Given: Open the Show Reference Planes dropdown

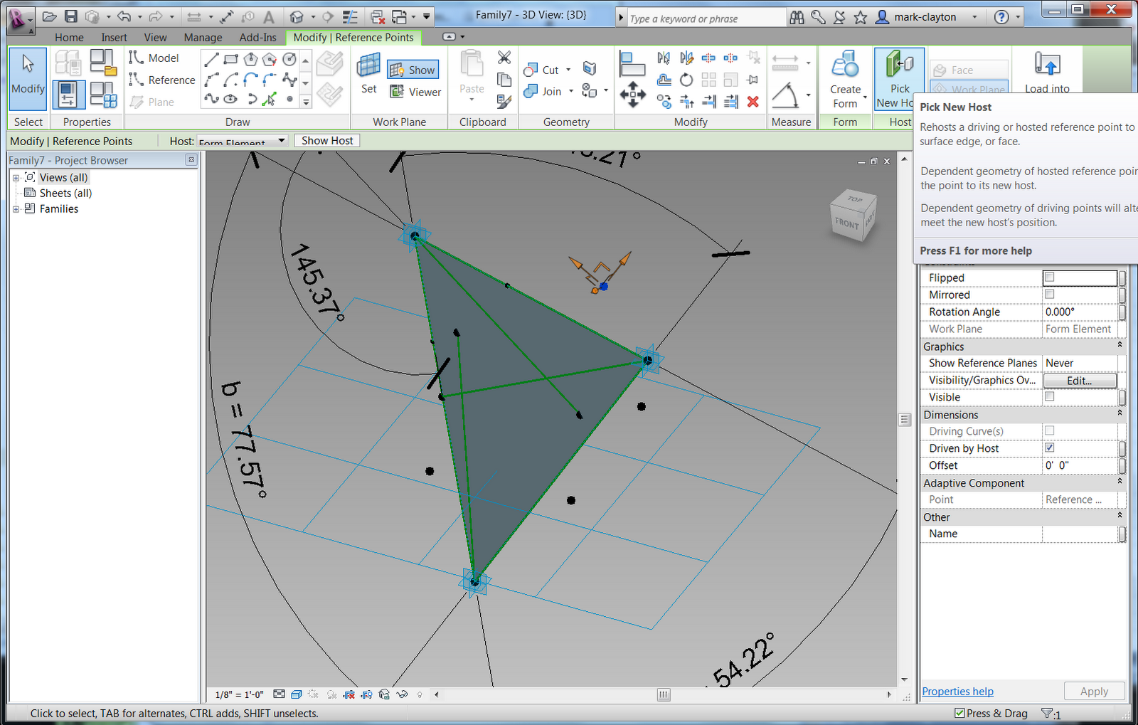Looking at the screenshot, I should tap(1080, 363).
